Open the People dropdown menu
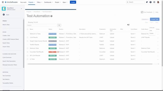Screen dimensions: 163x91 point(58,2)
